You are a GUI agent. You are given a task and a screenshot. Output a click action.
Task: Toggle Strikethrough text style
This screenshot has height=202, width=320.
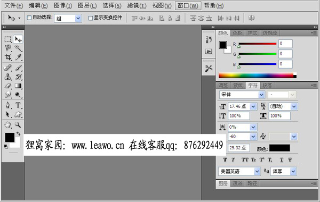click(290, 160)
